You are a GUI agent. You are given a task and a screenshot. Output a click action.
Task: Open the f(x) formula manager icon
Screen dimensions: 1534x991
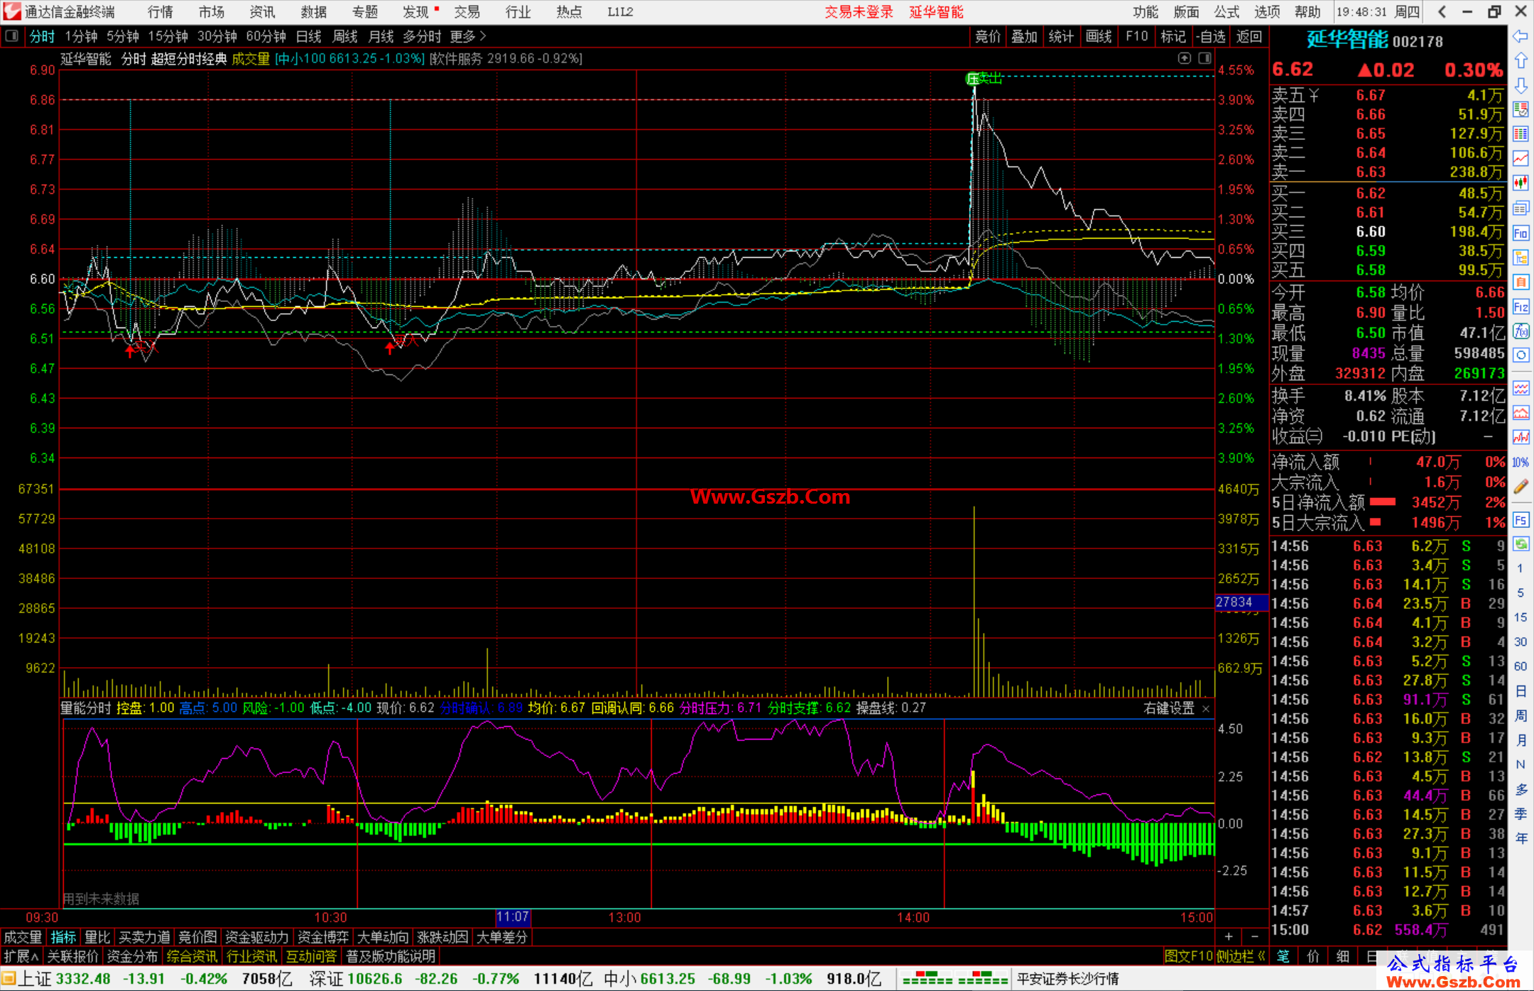[1521, 331]
